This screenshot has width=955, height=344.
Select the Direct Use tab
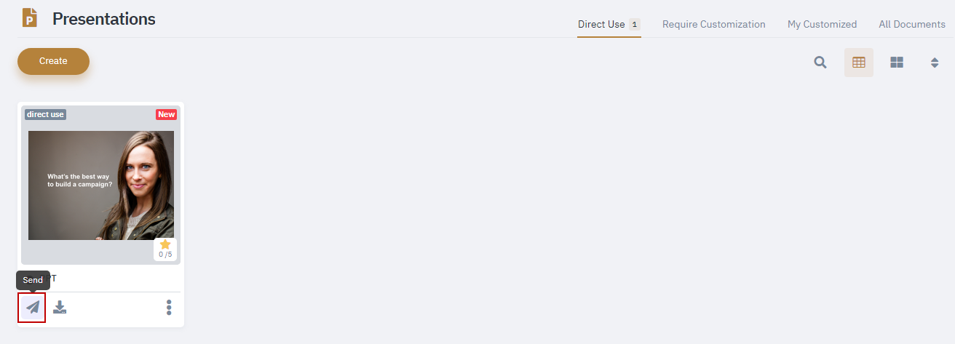pos(601,24)
